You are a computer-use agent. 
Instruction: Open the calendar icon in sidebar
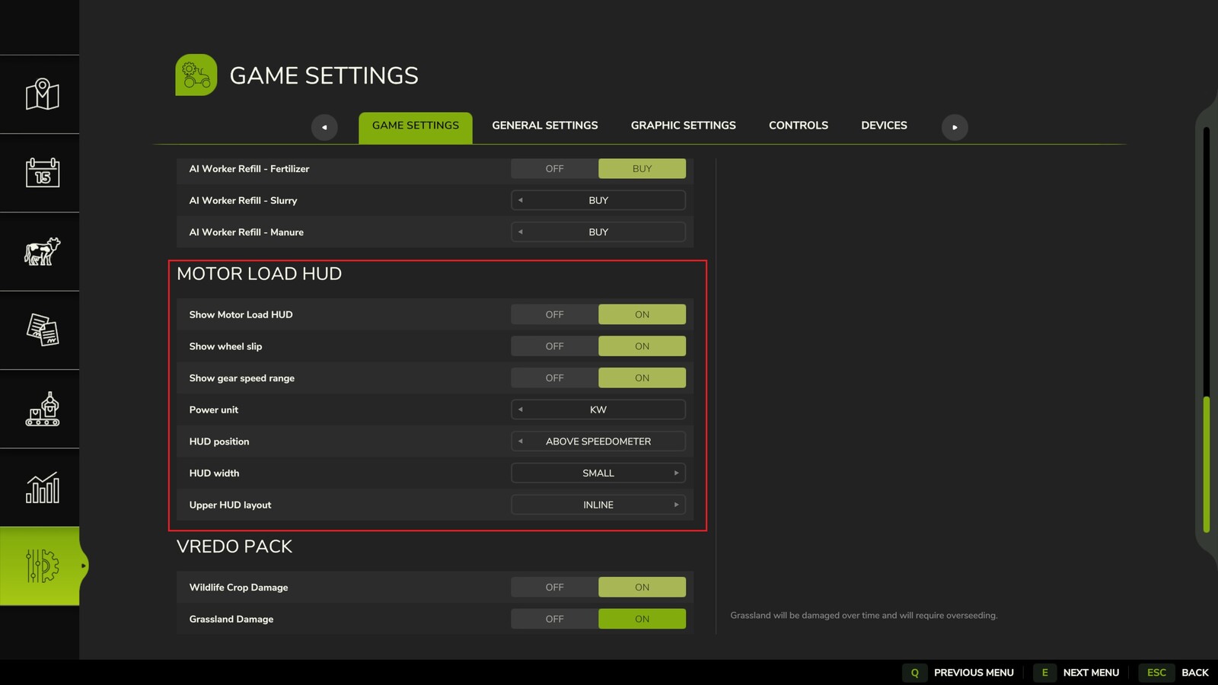(x=42, y=173)
